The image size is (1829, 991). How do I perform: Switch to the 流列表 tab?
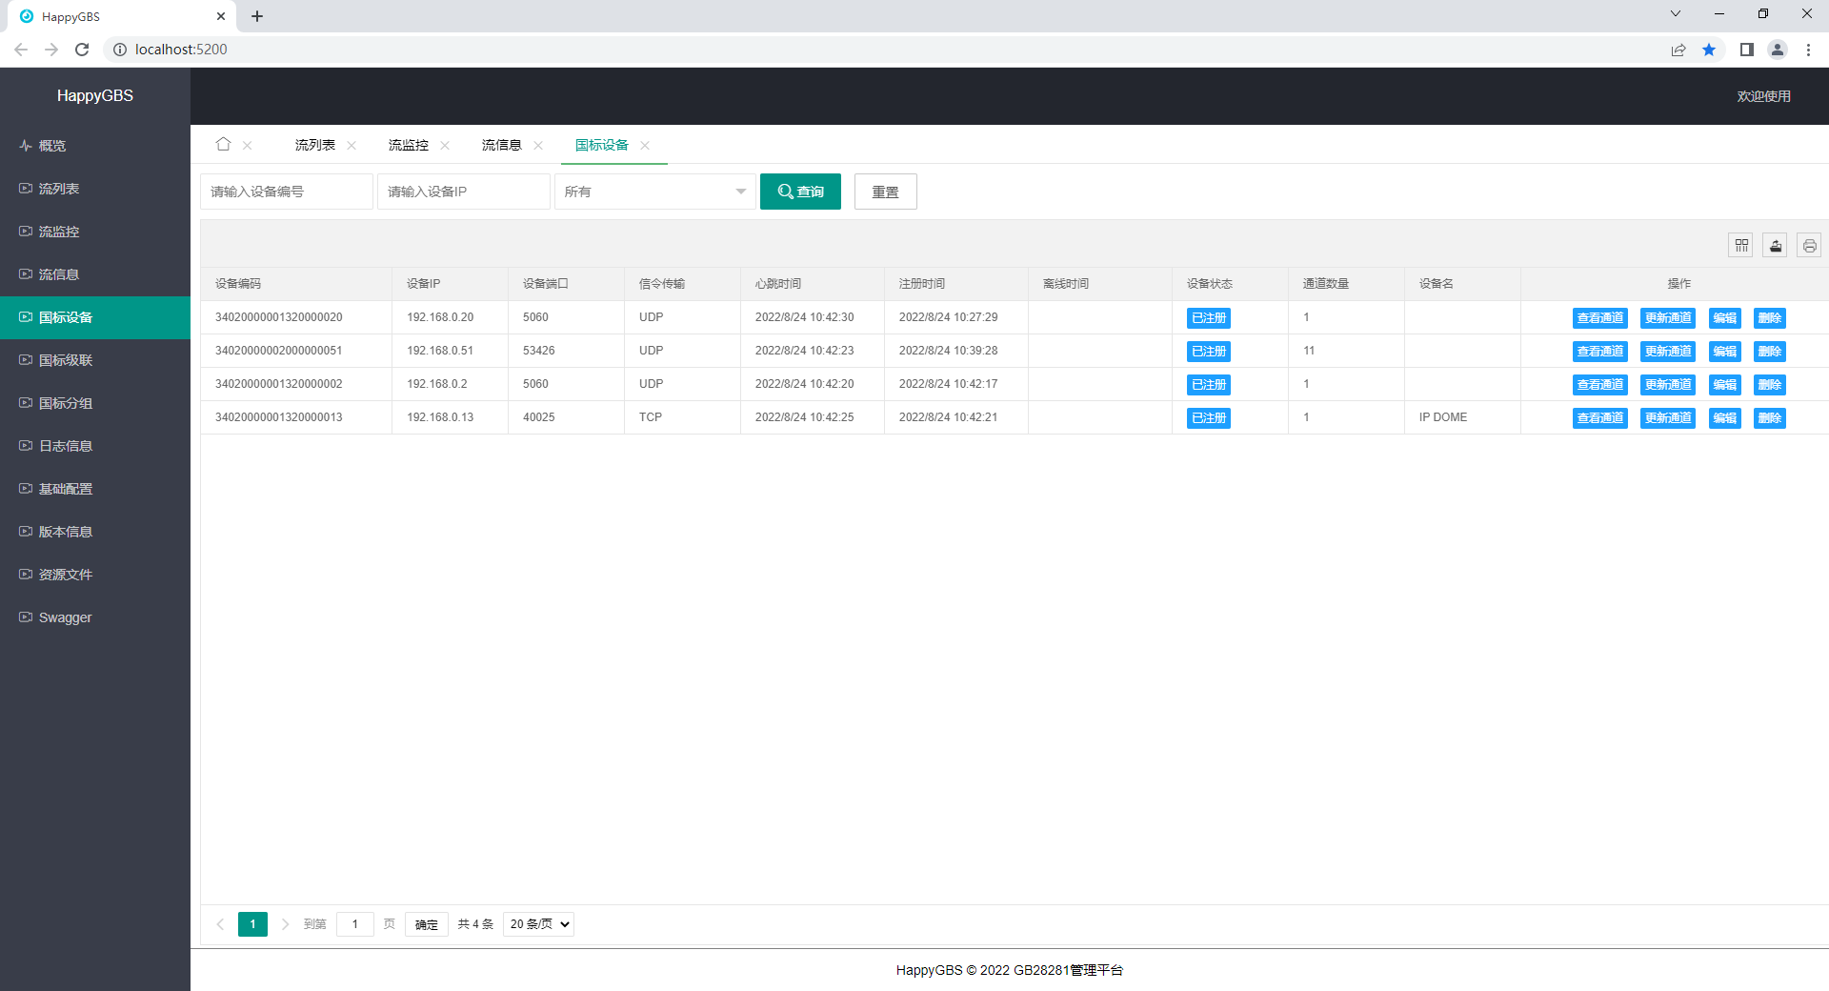point(314,145)
